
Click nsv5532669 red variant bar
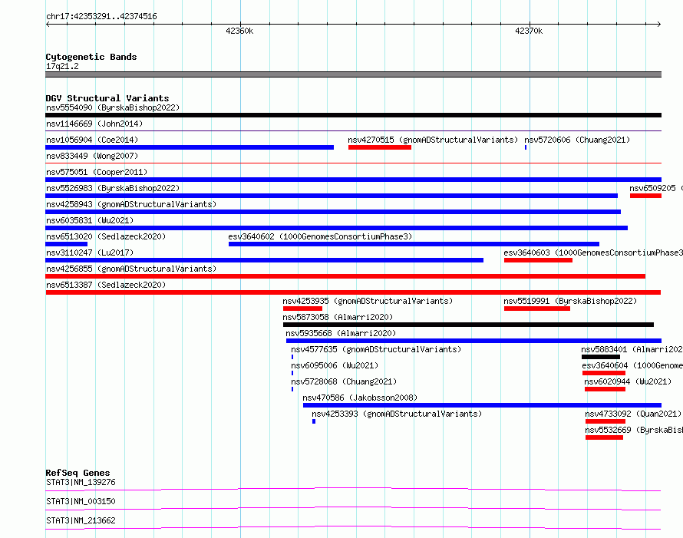click(604, 437)
